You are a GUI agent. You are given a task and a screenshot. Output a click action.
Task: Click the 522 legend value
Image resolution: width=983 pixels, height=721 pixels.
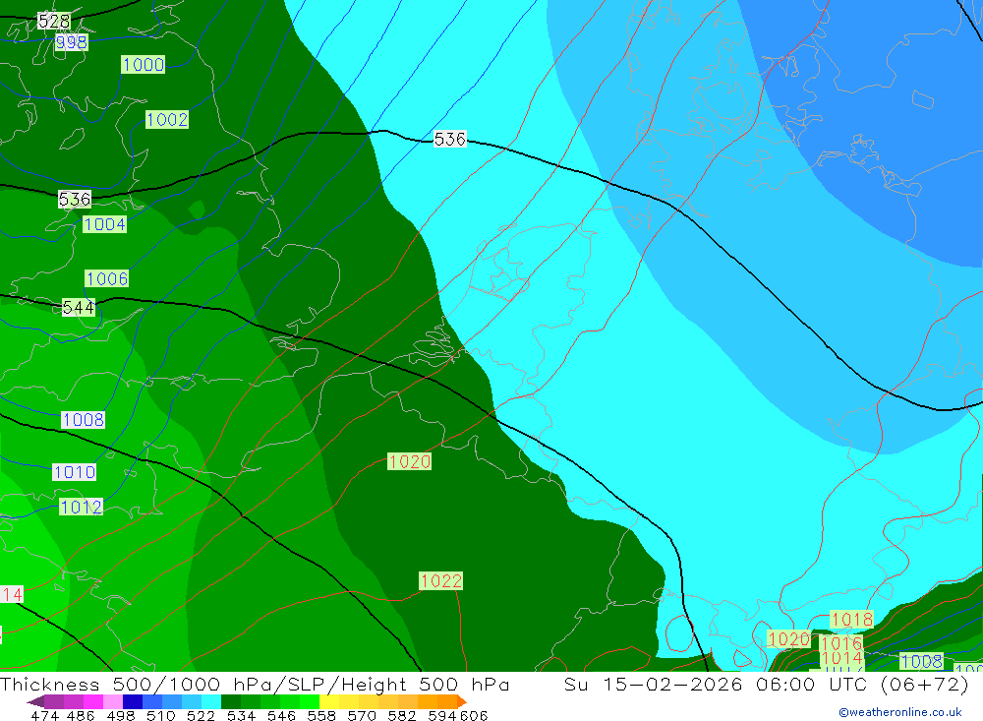pos(201,715)
